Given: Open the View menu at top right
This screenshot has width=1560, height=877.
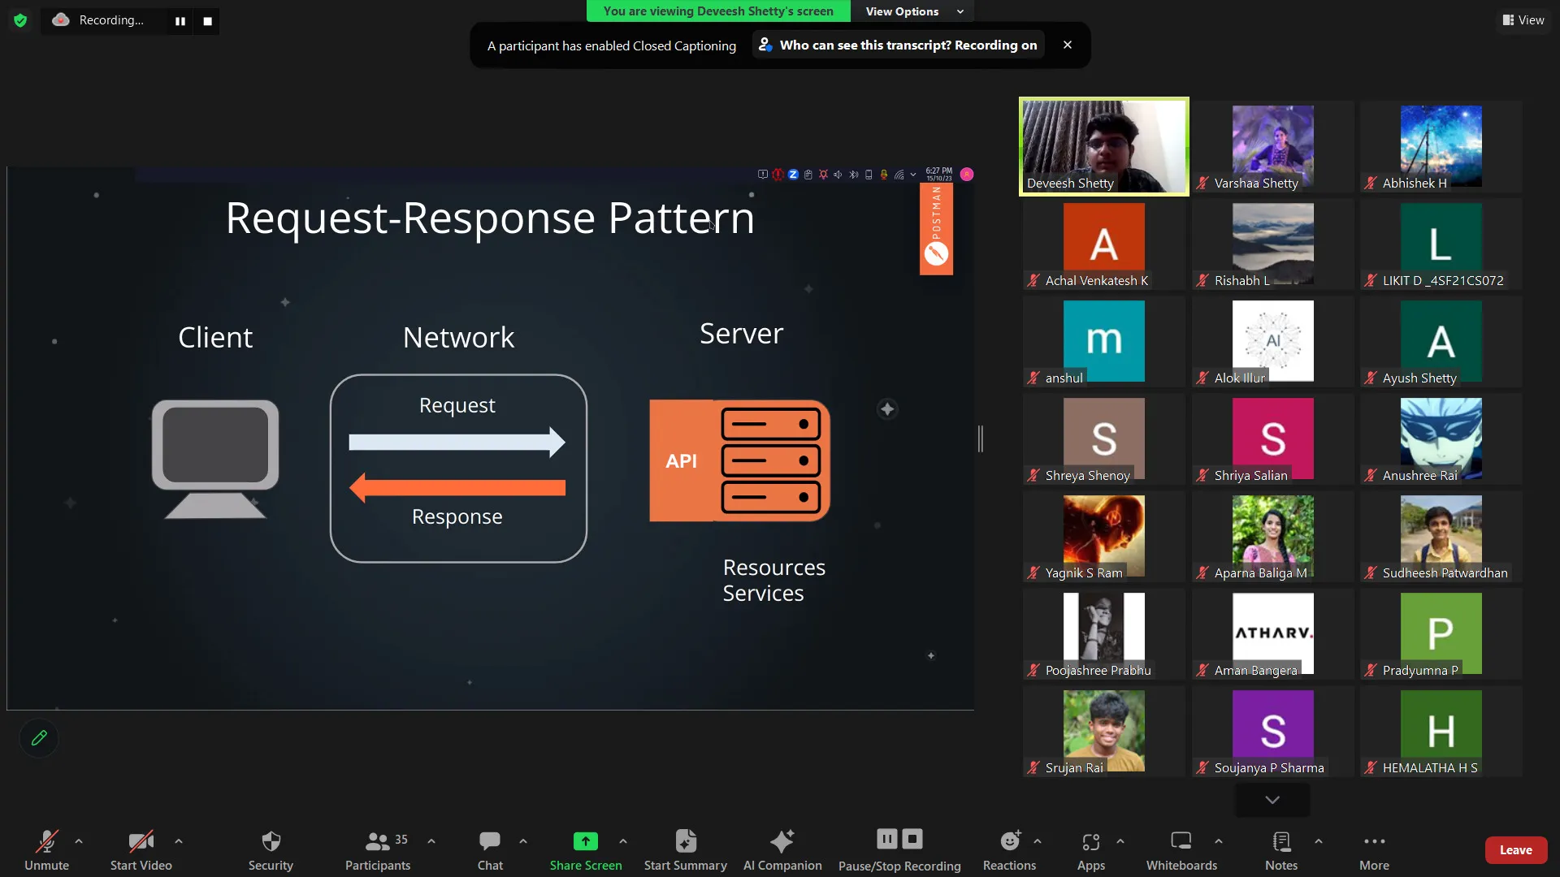Looking at the screenshot, I should [x=1523, y=19].
